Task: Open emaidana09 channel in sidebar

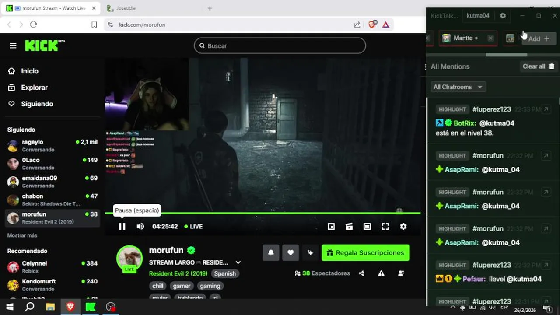Action: pyautogui.click(x=52, y=182)
